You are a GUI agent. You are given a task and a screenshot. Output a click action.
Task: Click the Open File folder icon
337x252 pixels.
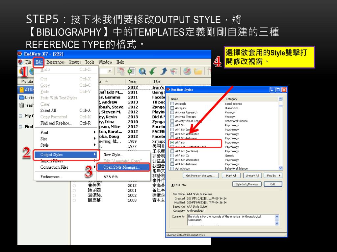pyautogui.click(x=198, y=71)
